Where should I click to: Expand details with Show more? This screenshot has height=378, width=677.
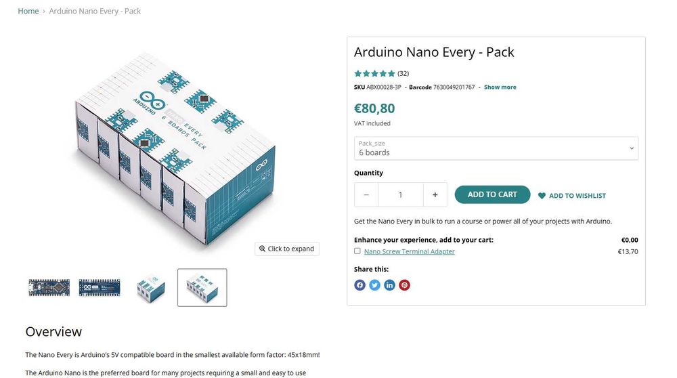click(x=500, y=87)
